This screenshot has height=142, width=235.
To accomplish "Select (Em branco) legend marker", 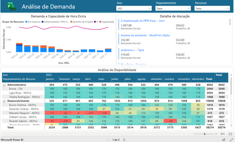I will pos(26,22).
